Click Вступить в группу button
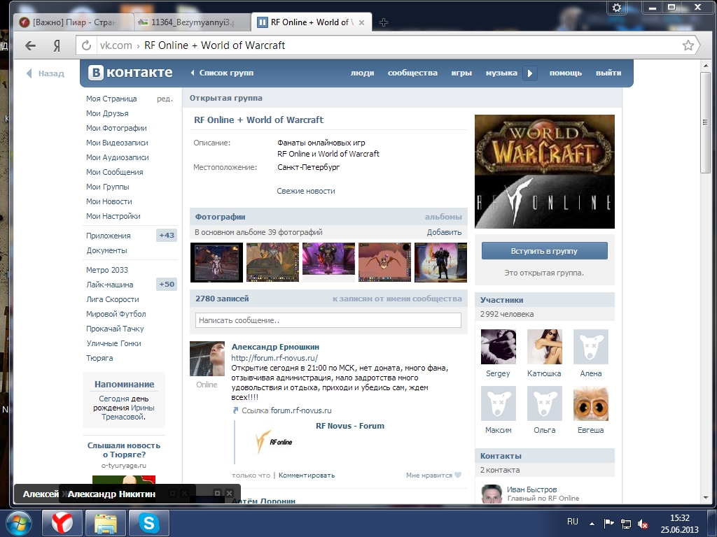 click(544, 251)
